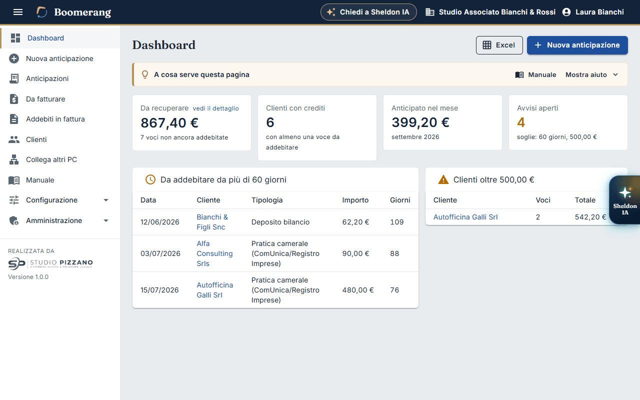The height and width of the screenshot is (400, 640).
Task: Click the Importo column header
Action: [355, 200]
